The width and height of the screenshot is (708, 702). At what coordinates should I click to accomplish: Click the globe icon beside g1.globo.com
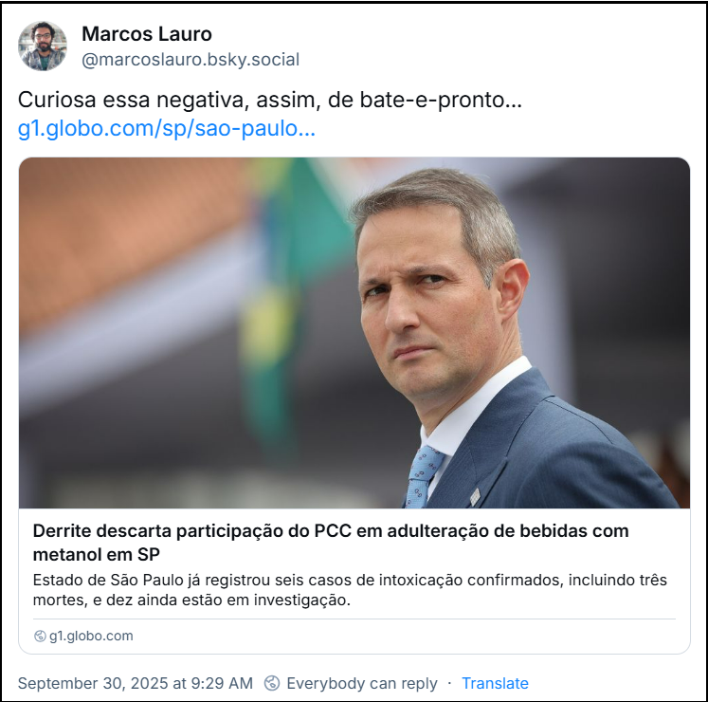coord(40,636)
